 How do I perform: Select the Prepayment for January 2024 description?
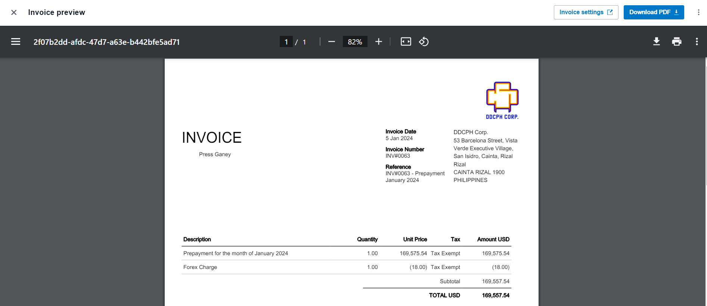point(236,253)
